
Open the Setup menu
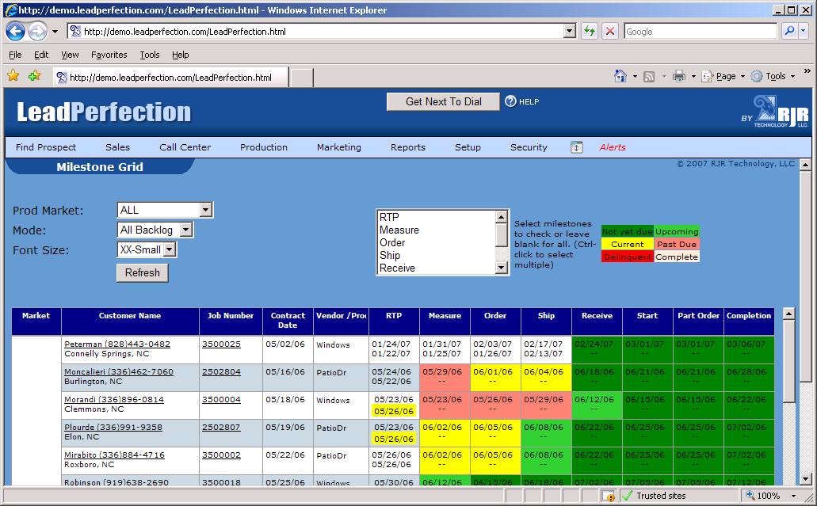468,147
